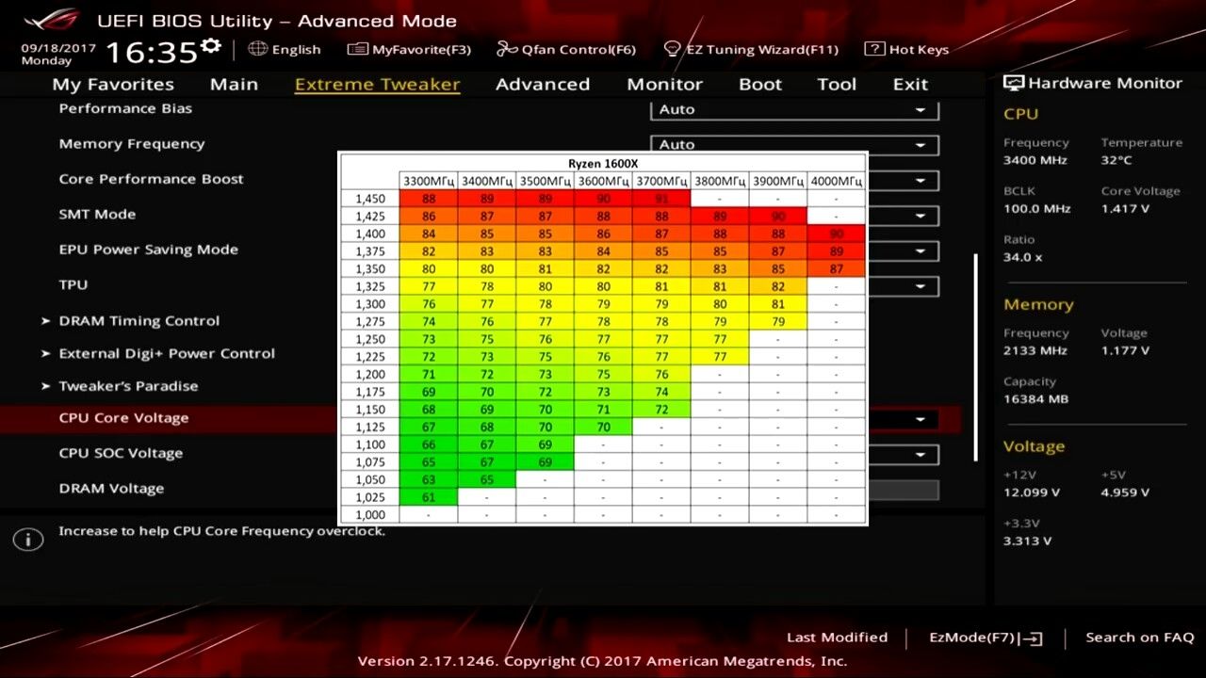Image resolution: width=1206 pixels, height=678 pixels.
Task: Click the Memory Frequency 2133 MHz value
Action: click(x=1035, y=350)
